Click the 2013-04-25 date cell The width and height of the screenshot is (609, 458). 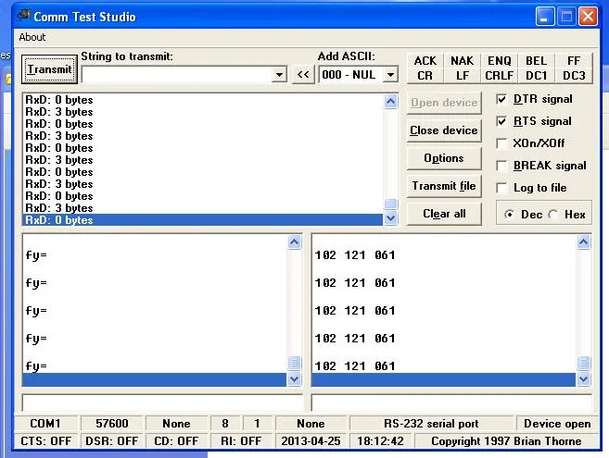pos(311,441)
